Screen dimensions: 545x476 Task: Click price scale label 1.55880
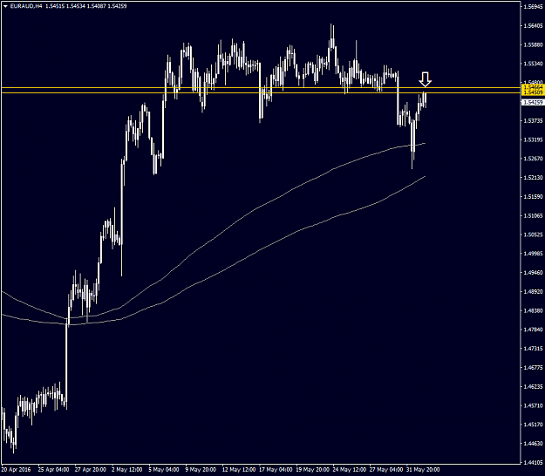point(533,44)
